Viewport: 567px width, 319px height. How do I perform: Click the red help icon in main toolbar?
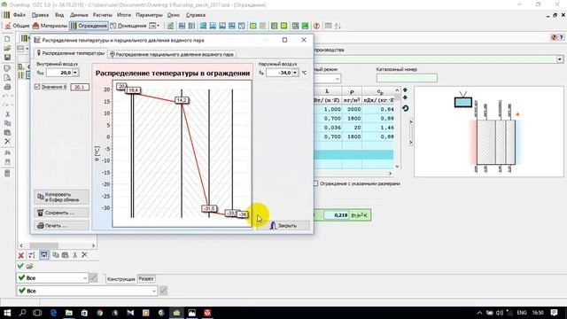point(316,26)
